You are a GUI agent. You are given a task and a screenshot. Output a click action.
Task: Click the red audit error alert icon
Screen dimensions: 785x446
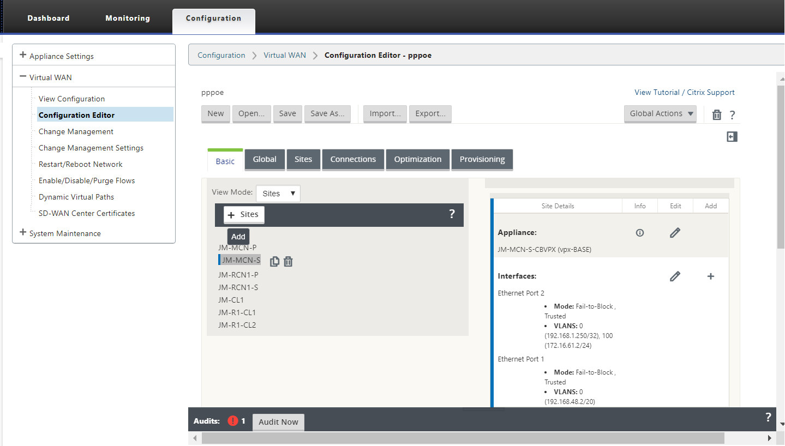click(x=233, y=421)
